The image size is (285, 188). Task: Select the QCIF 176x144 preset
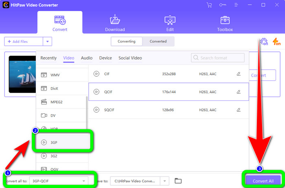click(169, 92)
